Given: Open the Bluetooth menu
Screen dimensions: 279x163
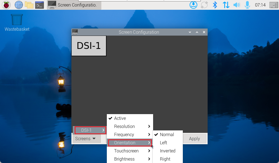Looking at the screenshot, I should (x=215, y=5).
